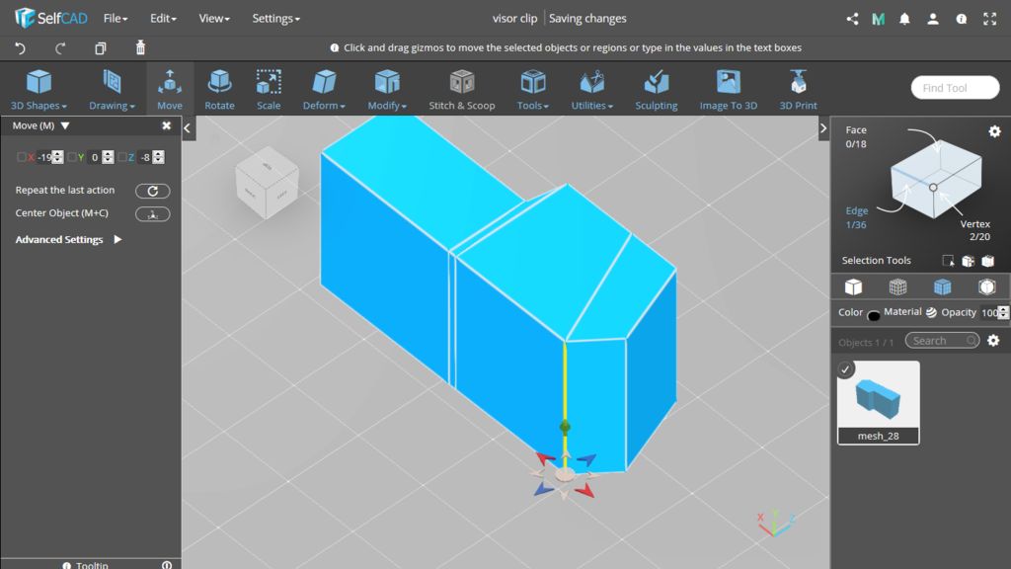The width and height of the screenshot is (1011, 569).
Task: Switch to solid view mode
Action: [853, 286]
